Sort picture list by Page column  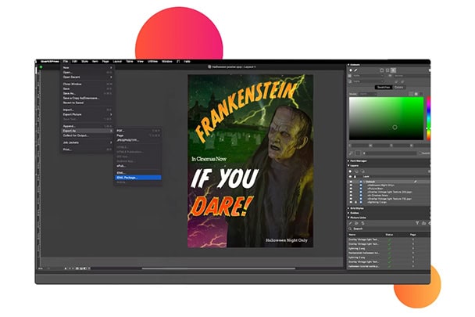[x=413, y=234]
